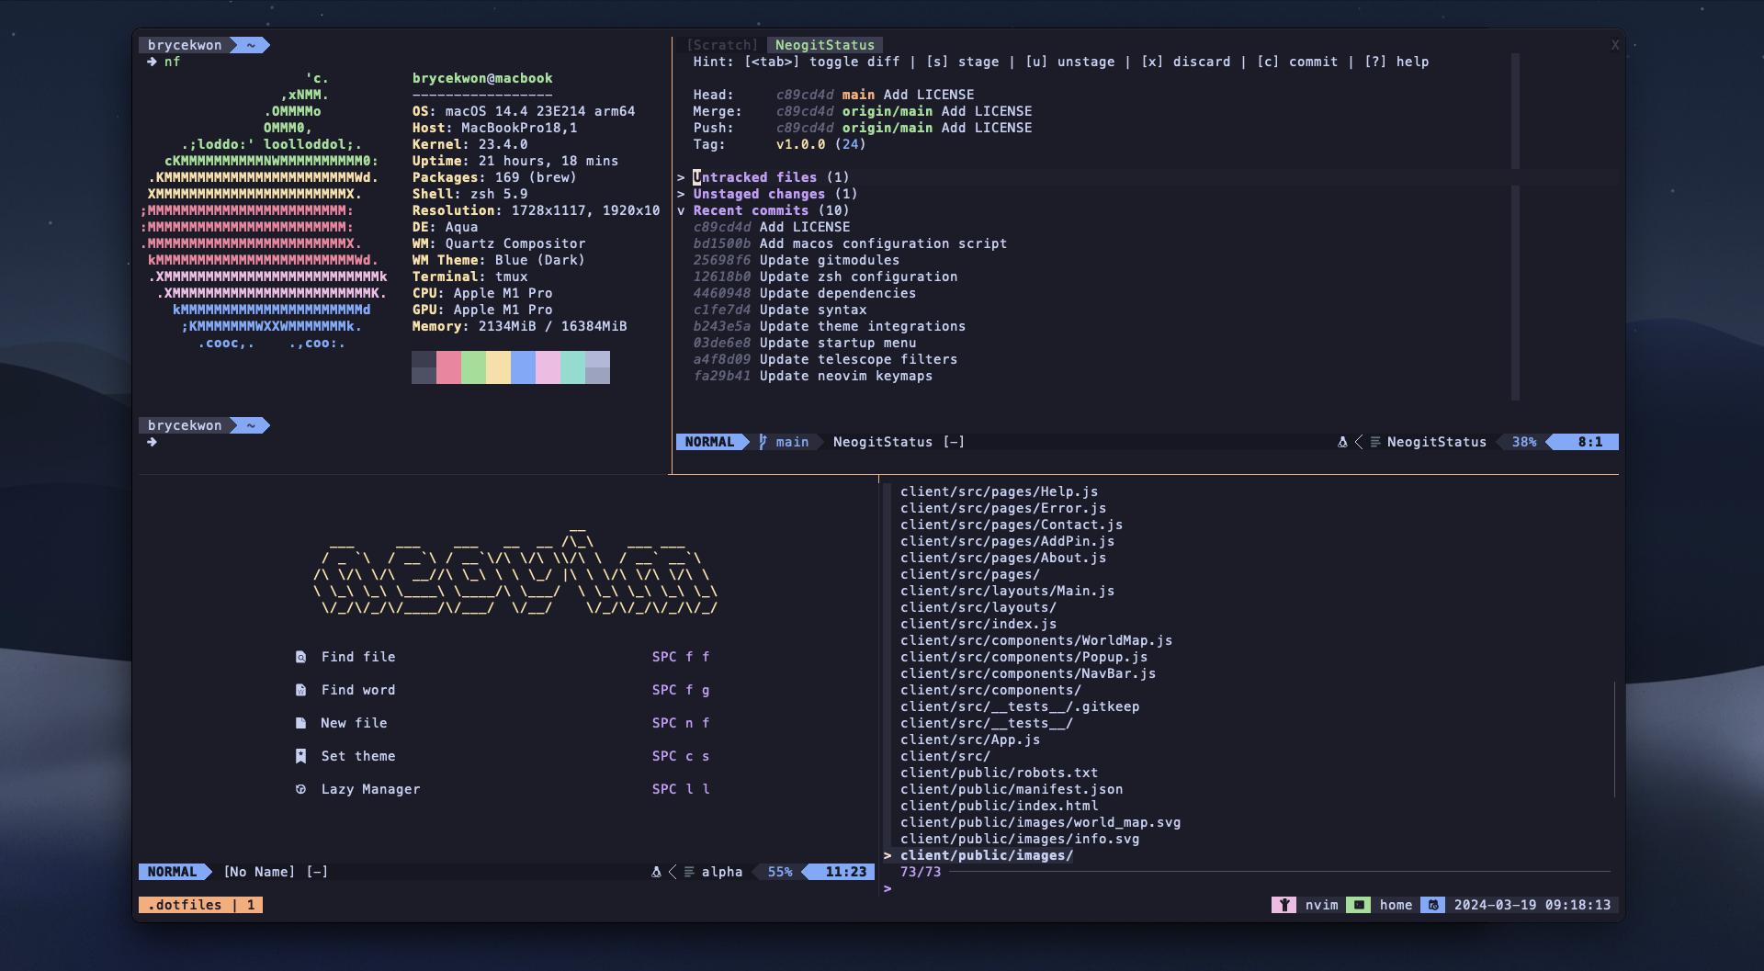The image size is (1764, 971).
Task: Click the SPC l l shortcut label
Action: (x=681, y=789)
